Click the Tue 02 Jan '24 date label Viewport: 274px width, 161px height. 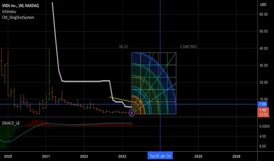[160, 156]
